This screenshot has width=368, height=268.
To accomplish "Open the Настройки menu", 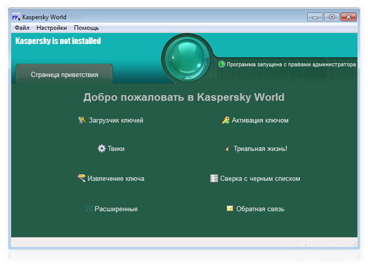I will coord(52,28).
